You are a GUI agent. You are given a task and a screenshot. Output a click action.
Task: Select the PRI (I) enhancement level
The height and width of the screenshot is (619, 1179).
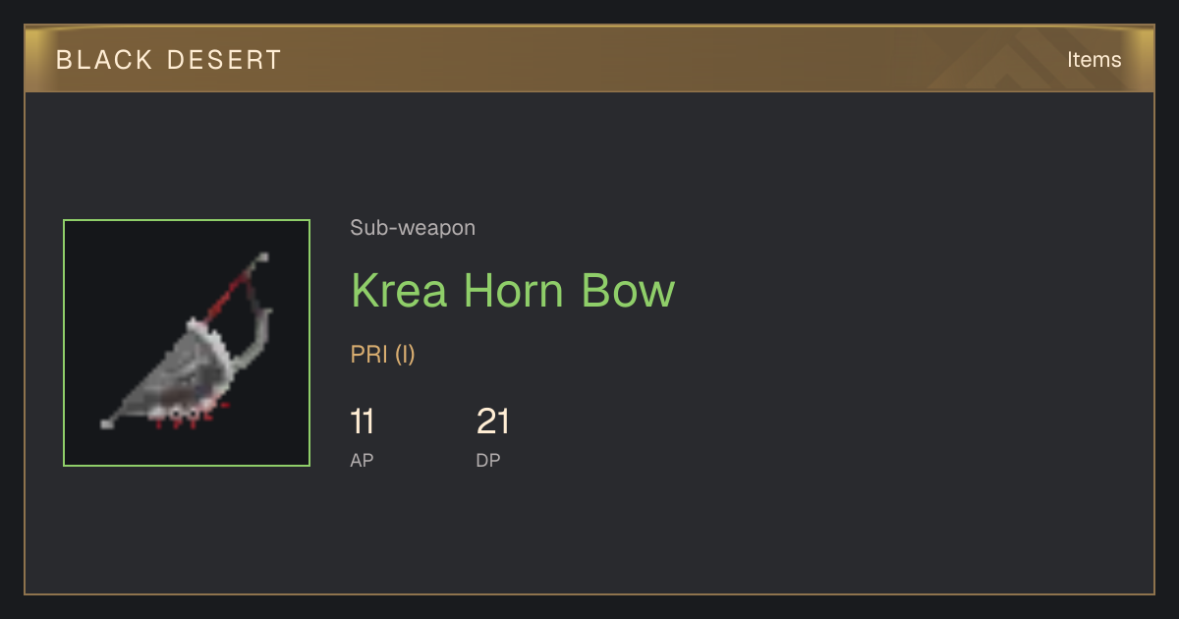tap(383, 355)
